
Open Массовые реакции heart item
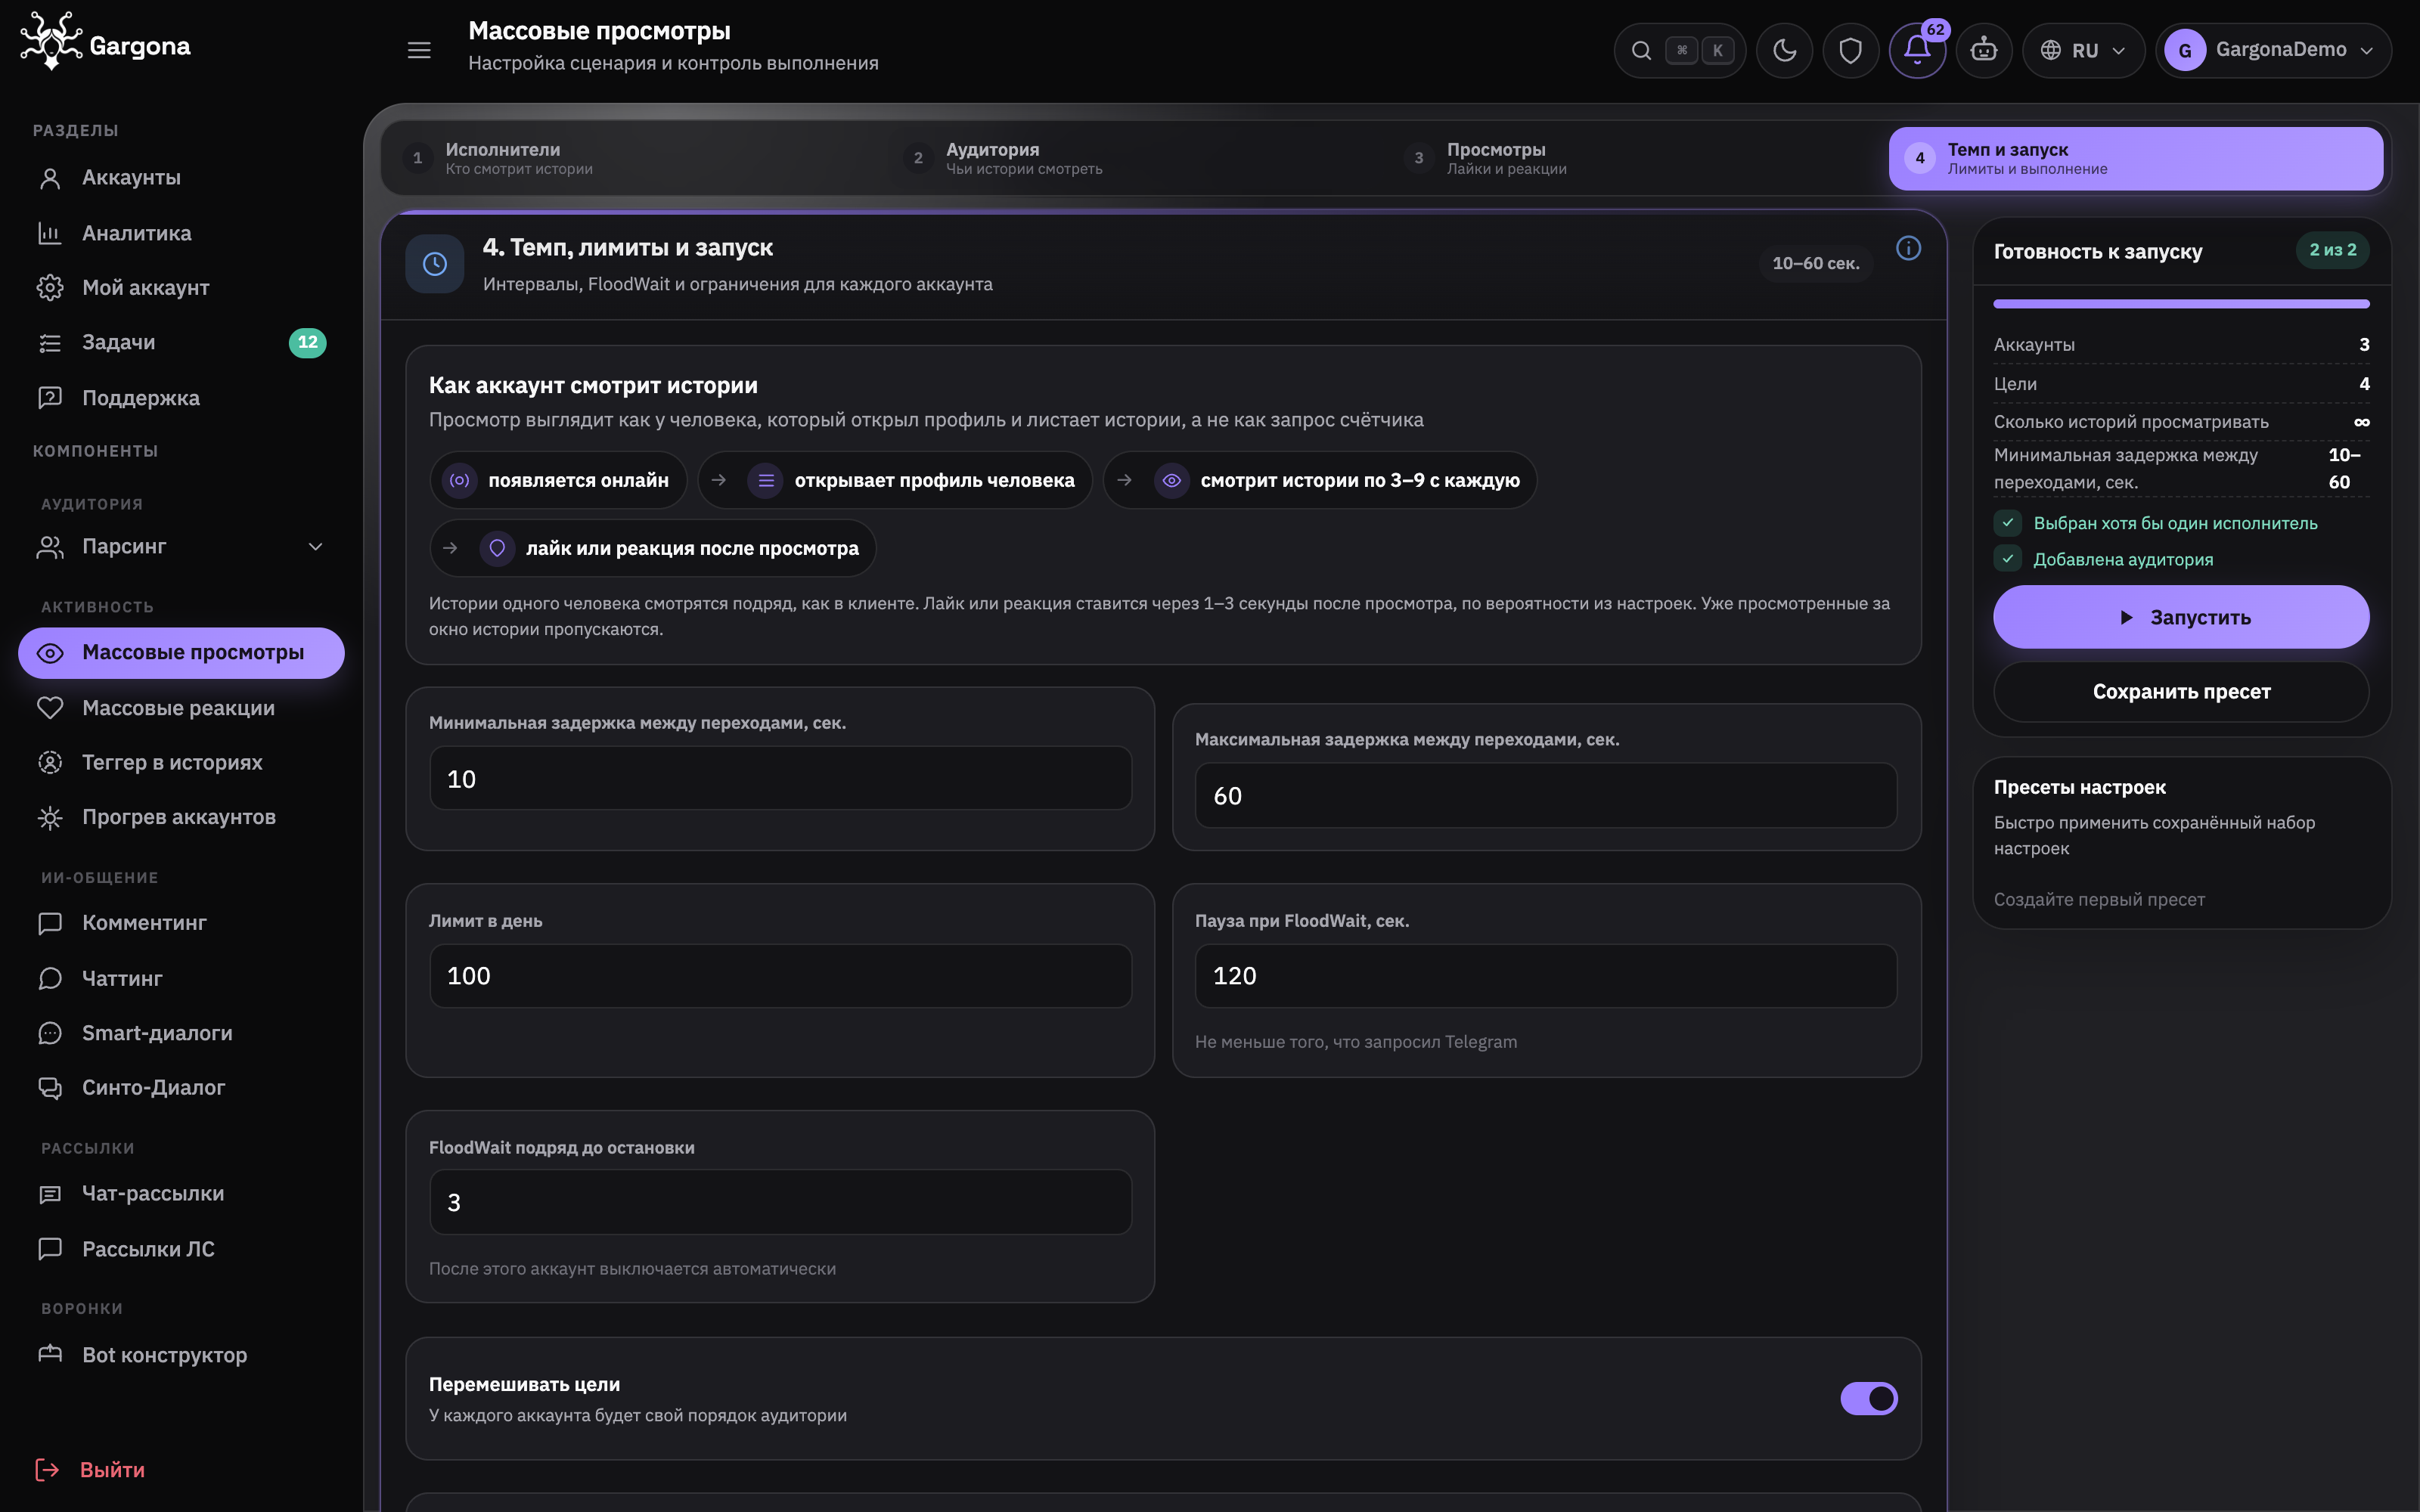(181, 708)
